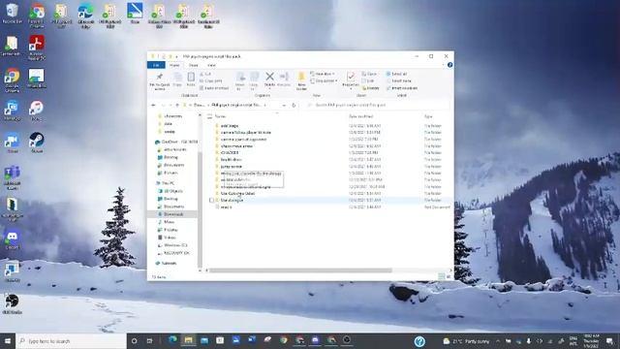620x349 pixels.
Task: Open Microsoft Teams desktop shortcut
Action: 12,177
